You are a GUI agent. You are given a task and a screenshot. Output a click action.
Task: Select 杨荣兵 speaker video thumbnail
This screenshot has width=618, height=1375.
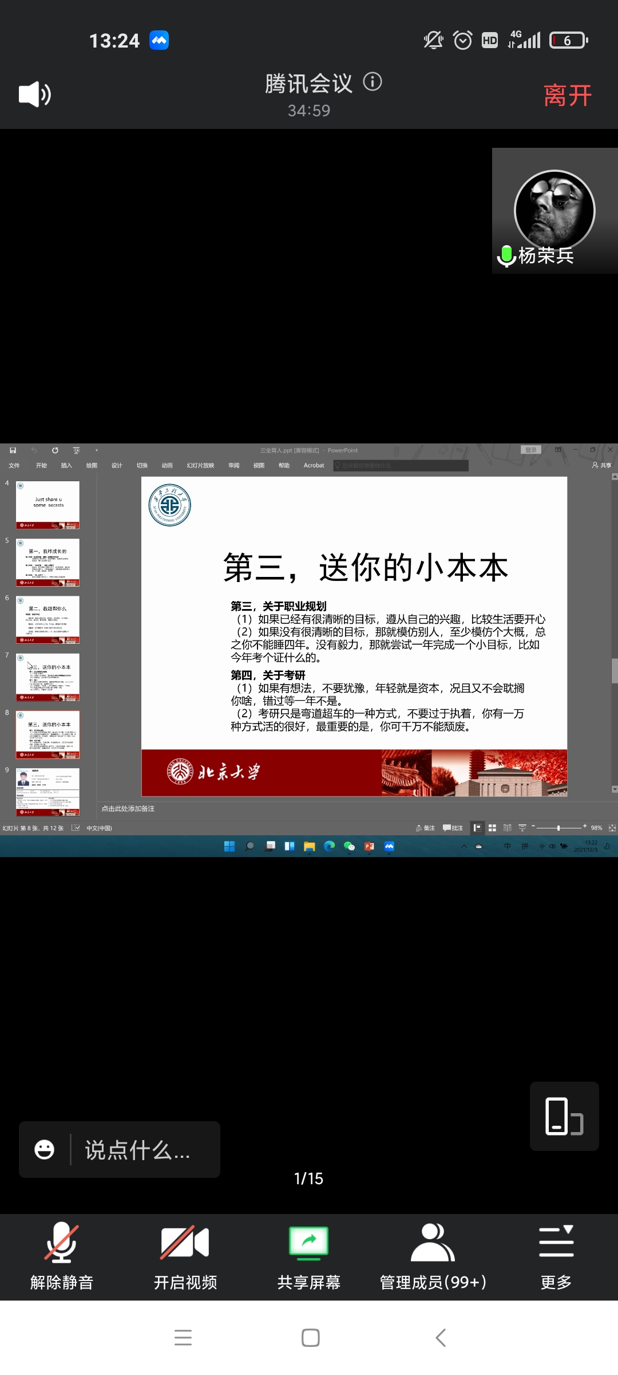click(x=554, y=211)
